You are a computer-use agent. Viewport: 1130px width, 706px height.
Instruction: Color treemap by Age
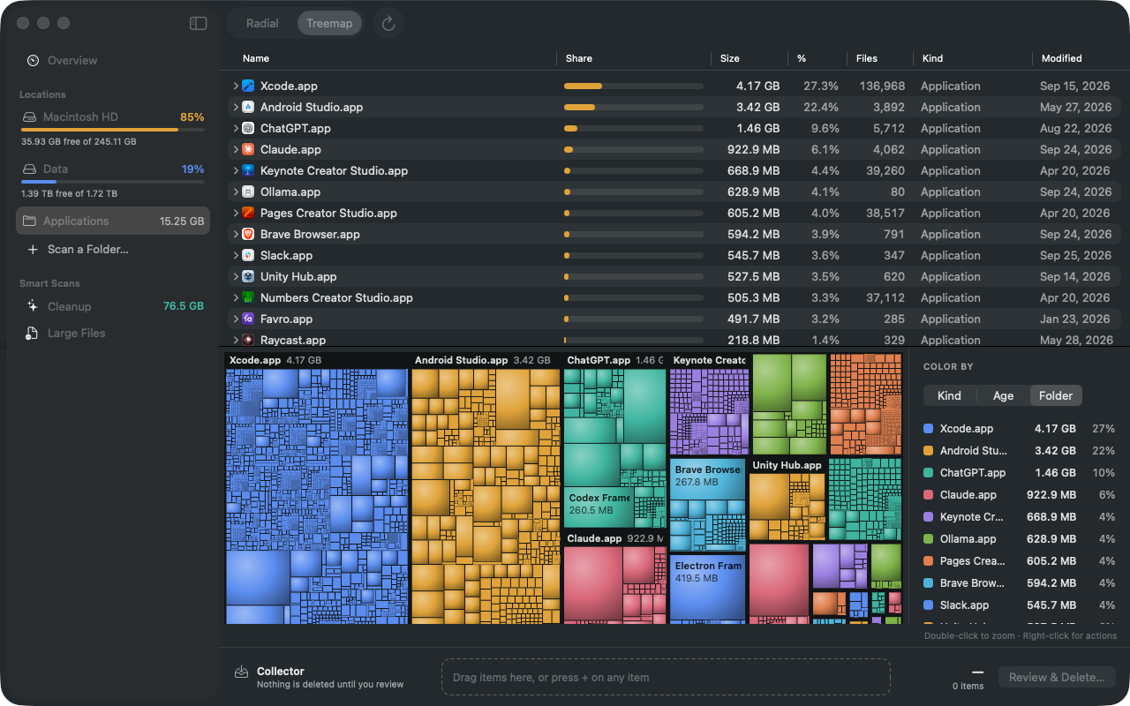[x=1003, y=395]
